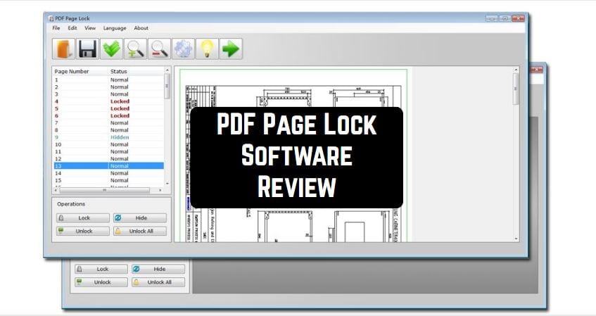Select page 1 row with Normal status
The image size is (596, 316).
108,80
